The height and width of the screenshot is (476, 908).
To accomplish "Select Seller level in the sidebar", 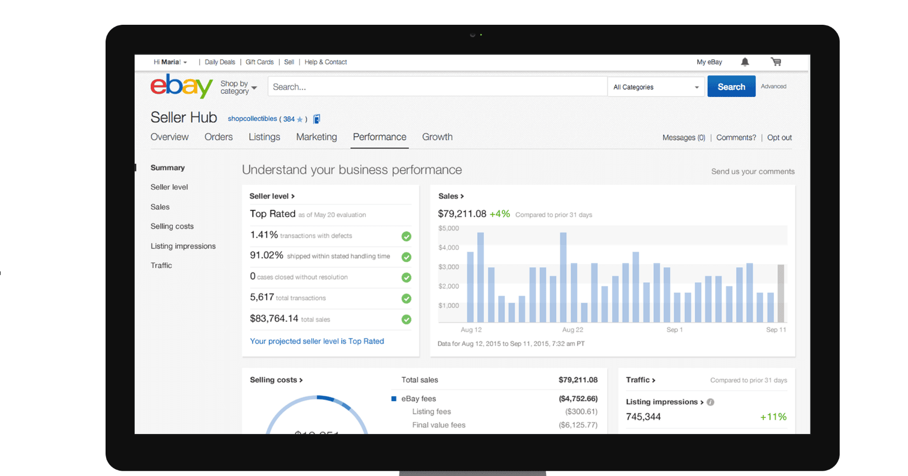I will 169,187.
